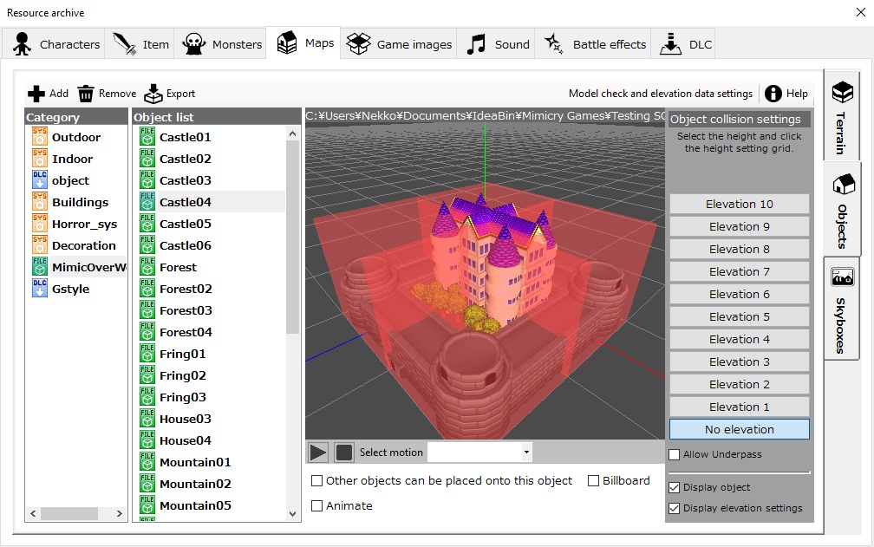Viewport: 874px width, 547px height.
Task: Click the Category horizontal scrollbar thumb
Action: pyautogui.click(x=69, y=513)
